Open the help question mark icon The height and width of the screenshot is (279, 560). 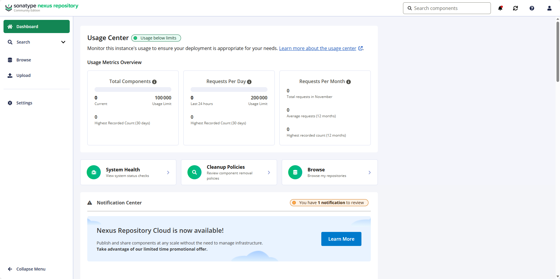pos(532,8)
